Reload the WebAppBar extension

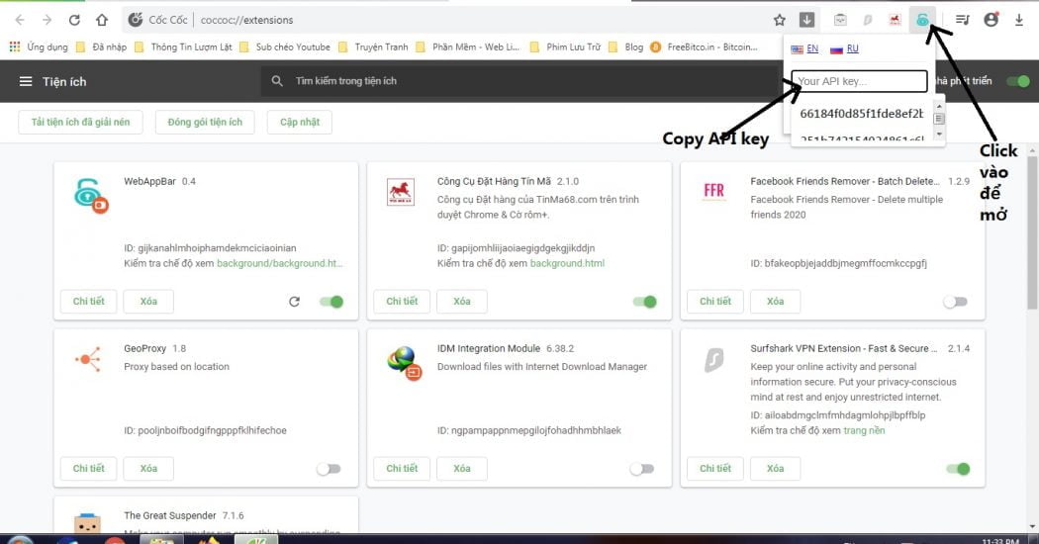coord(294,302)
